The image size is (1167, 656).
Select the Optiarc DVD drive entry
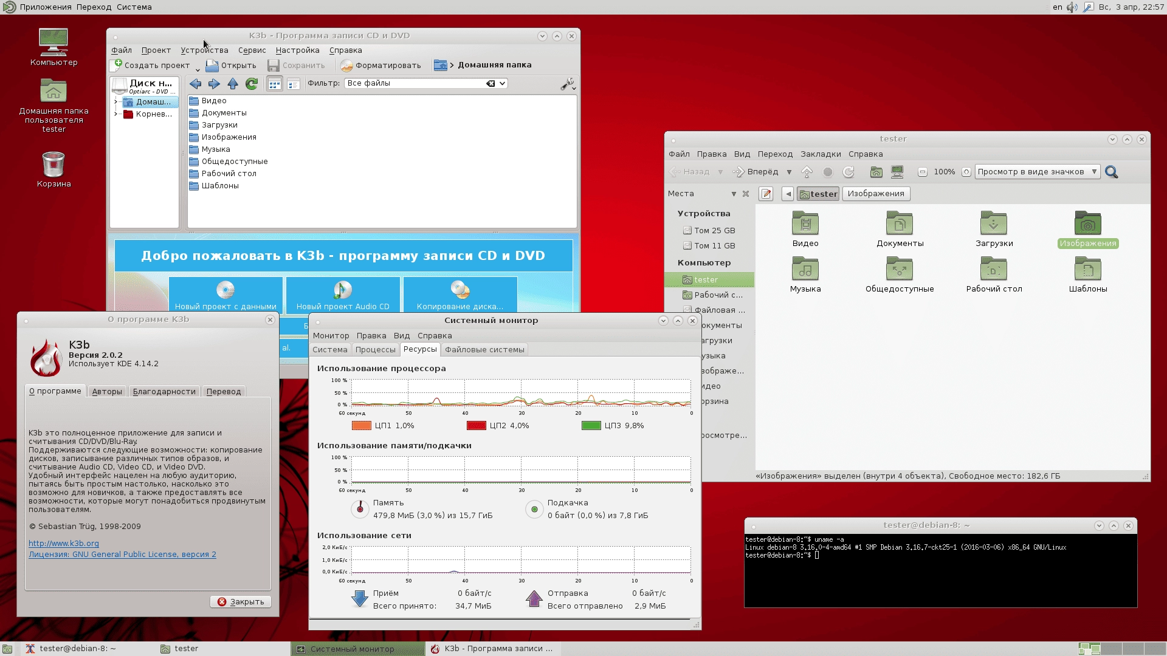pyautogui.click(x=145, y=86)
